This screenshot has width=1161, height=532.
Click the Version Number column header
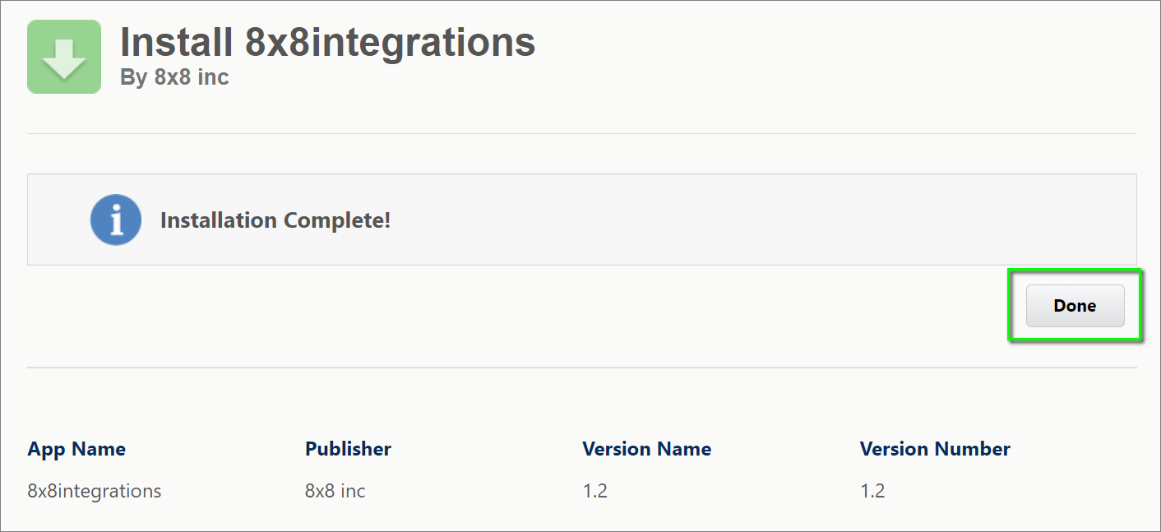pyautogui.click(x=935, y=449)
